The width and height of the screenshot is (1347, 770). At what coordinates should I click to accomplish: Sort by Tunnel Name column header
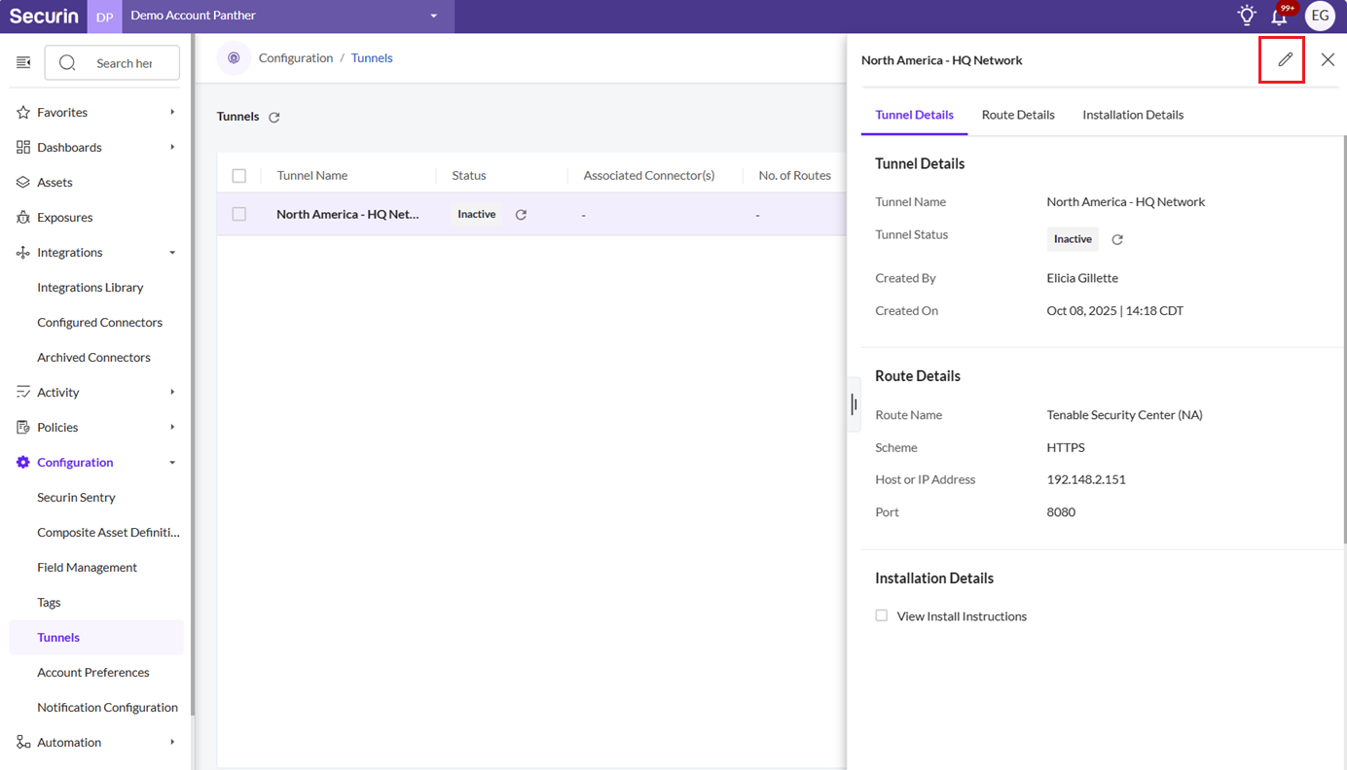[312, 176]
